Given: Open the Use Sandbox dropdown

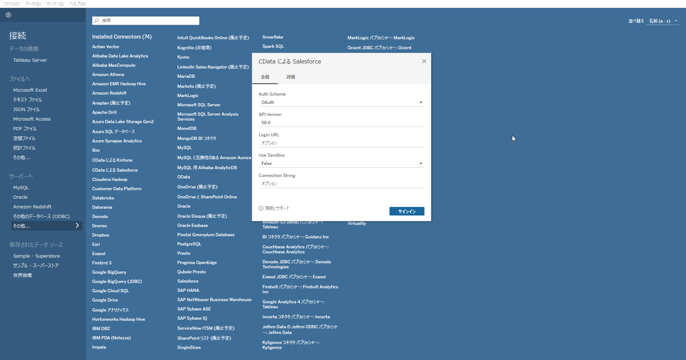Looking at the screenshot, I should pos(341,163).
